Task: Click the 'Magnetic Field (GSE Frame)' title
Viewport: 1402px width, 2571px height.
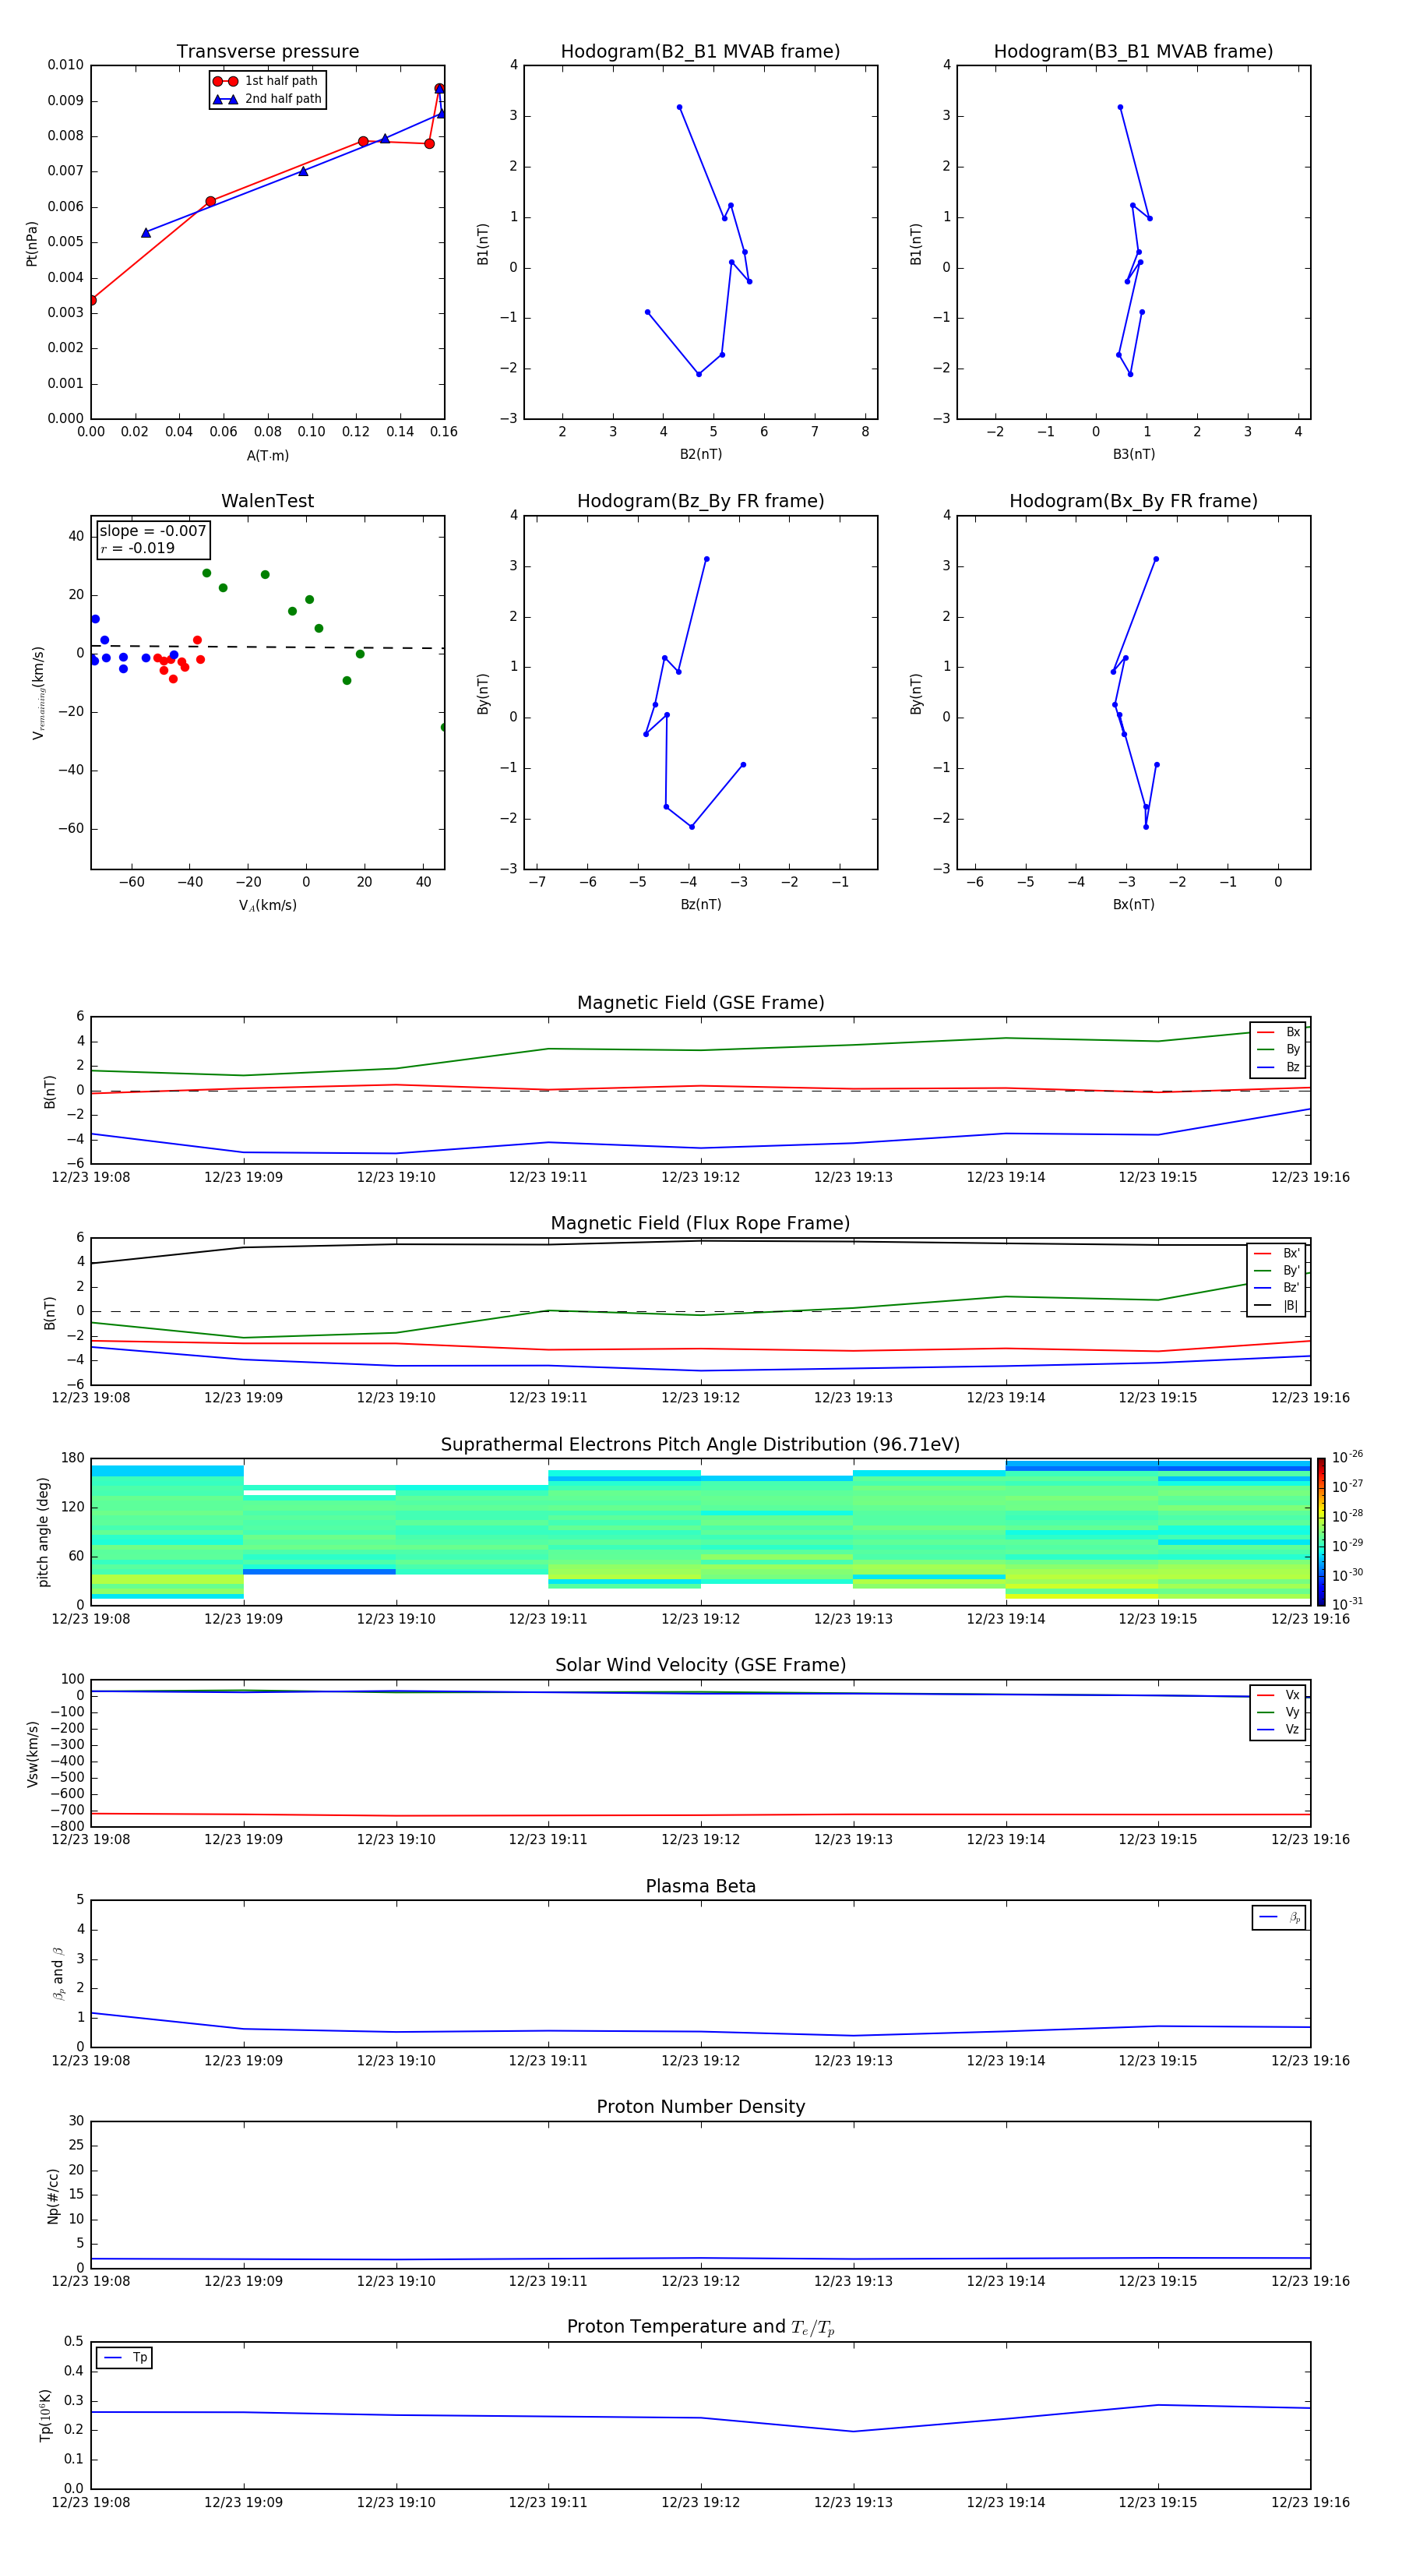Action: 700,1002
